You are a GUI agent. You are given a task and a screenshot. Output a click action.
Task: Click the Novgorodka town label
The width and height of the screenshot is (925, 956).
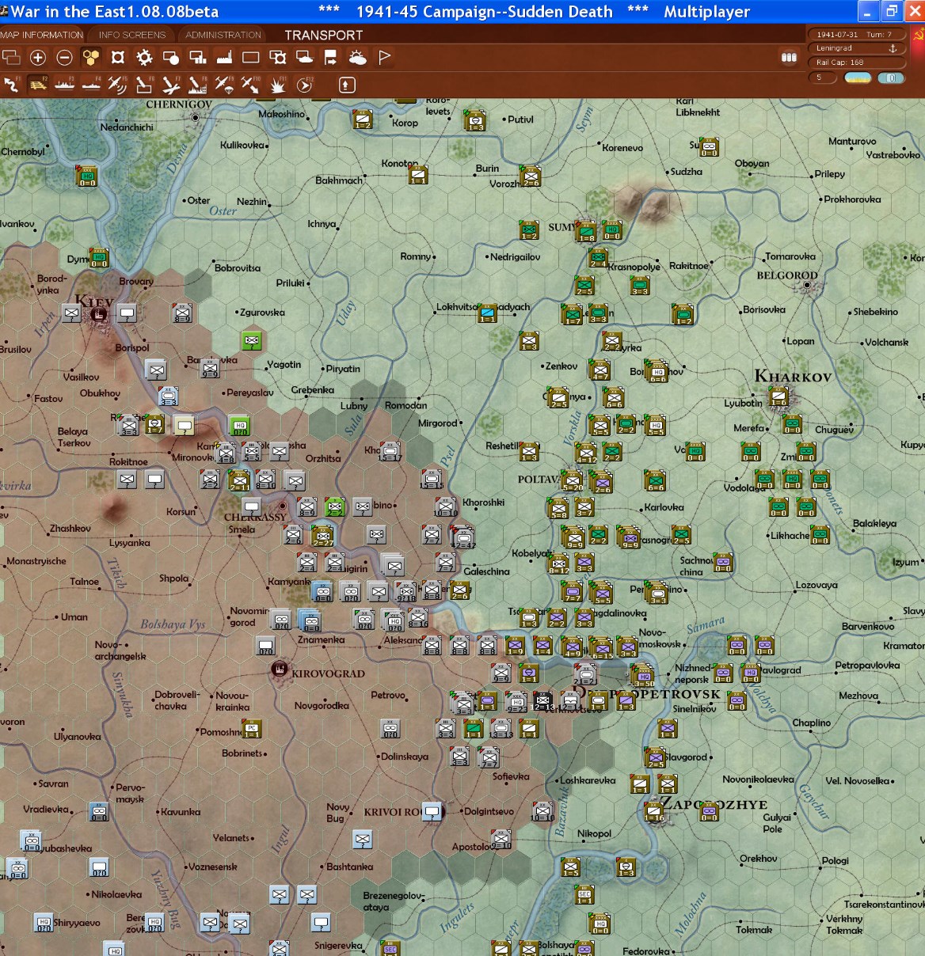(x=322, y=706)
